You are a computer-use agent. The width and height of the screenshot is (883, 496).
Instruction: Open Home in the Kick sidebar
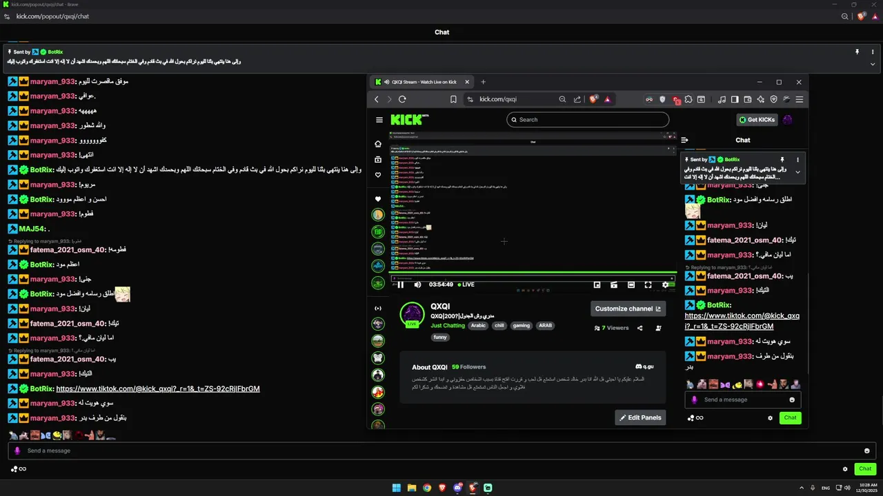[378, 144]
